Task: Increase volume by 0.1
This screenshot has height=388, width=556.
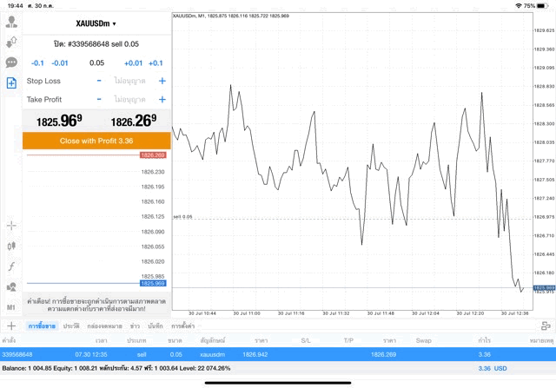Action: tap(156, 63)
